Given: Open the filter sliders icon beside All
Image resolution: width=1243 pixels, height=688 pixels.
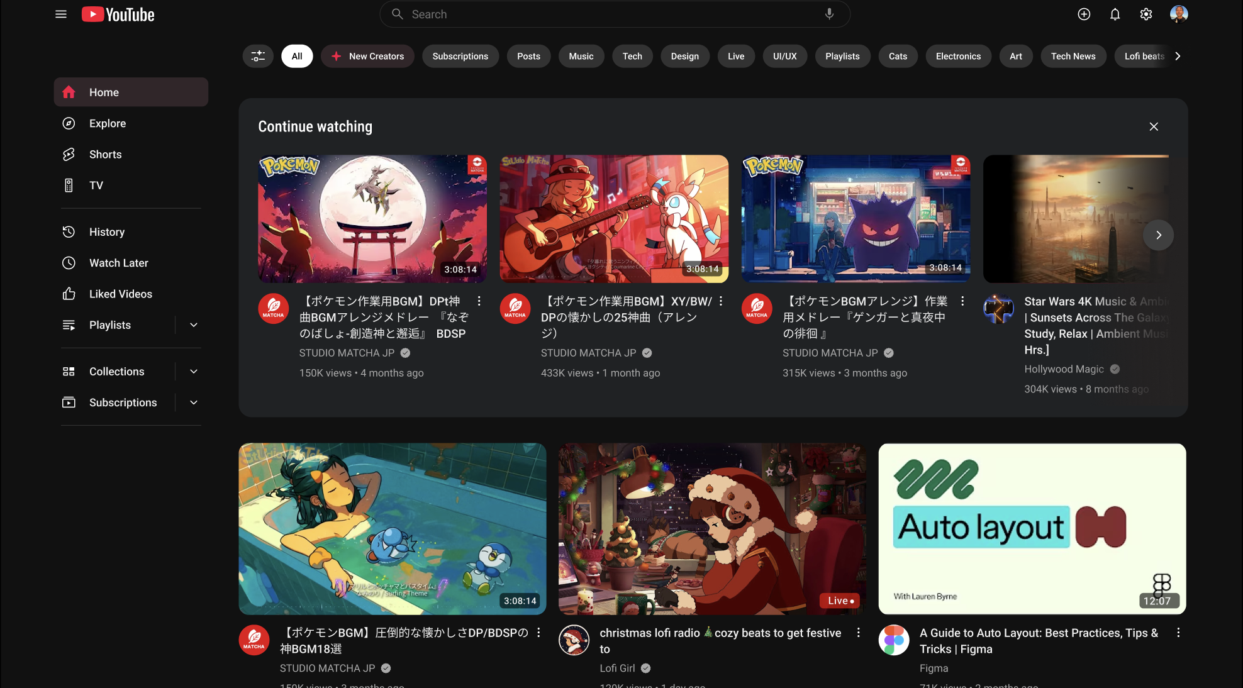Looking at the screenshot, I should pyautogui.click(x=258, y=56).
